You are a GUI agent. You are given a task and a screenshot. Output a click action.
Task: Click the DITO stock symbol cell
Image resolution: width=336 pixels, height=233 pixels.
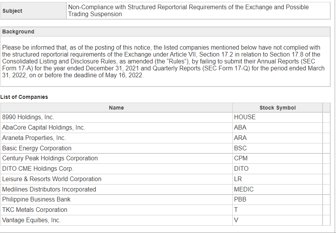click(278, 169)
